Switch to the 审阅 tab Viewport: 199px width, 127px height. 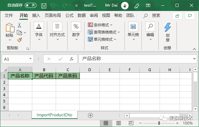[94, 16]
